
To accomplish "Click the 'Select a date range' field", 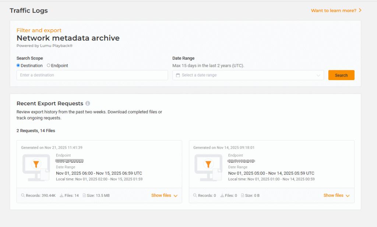I will coord(247,75).
